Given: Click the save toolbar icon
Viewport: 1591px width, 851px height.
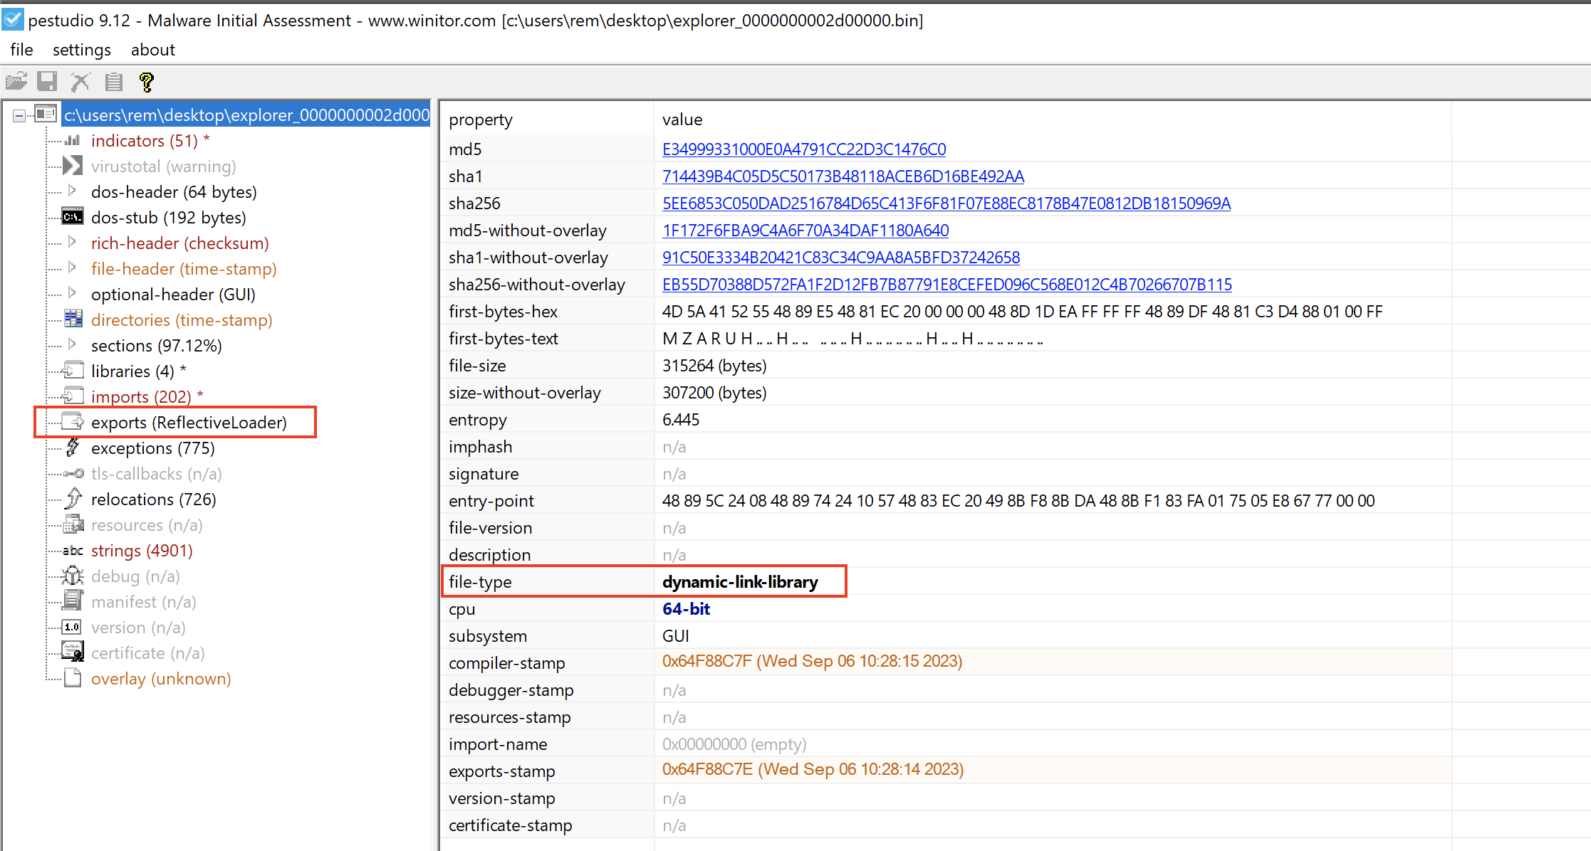Looking at the screenshot, I should pos(47,82).
